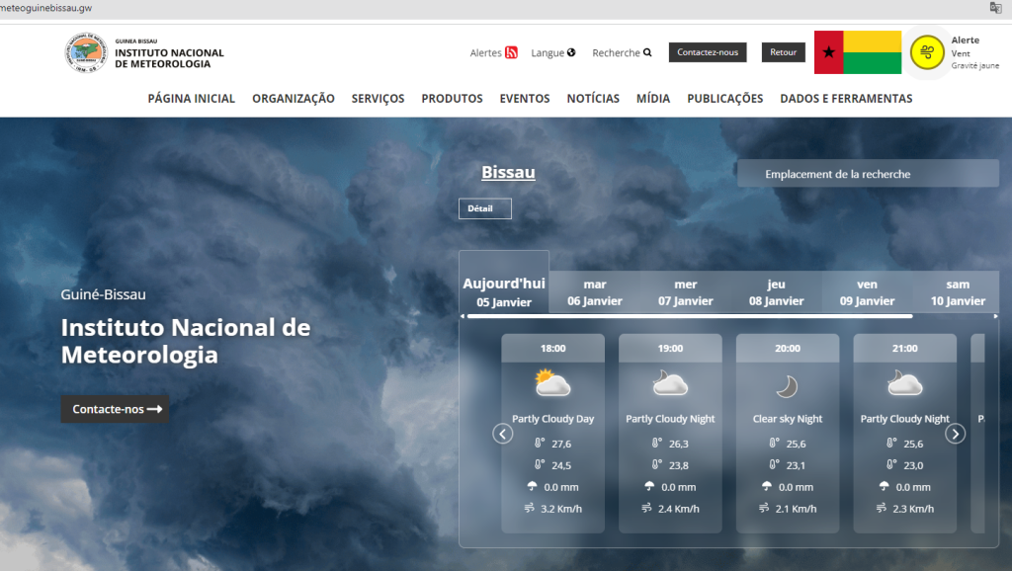Viewport: 1012px width, 571px height.
Task: Open the Bissau city link
Action: (x=508, y=173)
